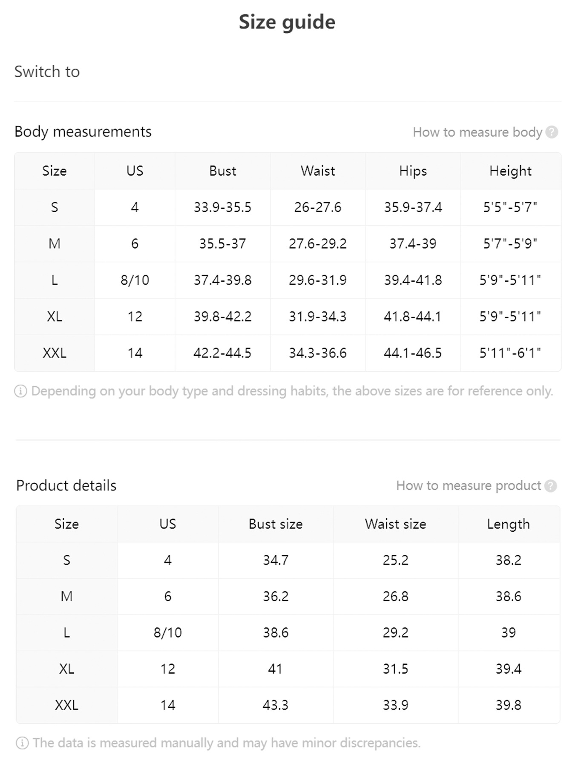Click the 'Size guide' heading
The width and height of the screenshot is (575, 767).
[x=287, y=22]
